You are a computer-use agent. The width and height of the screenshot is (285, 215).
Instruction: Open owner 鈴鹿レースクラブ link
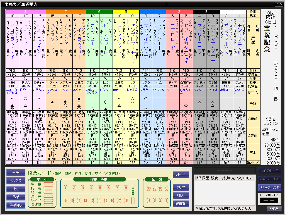tap(92, 91)
